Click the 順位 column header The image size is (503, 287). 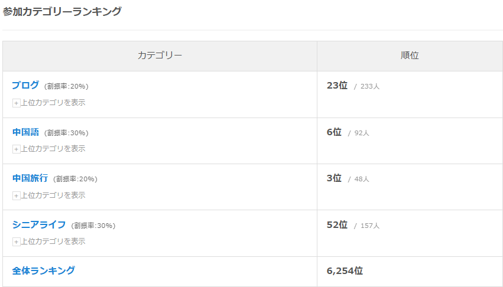click(x=410, y=56)
